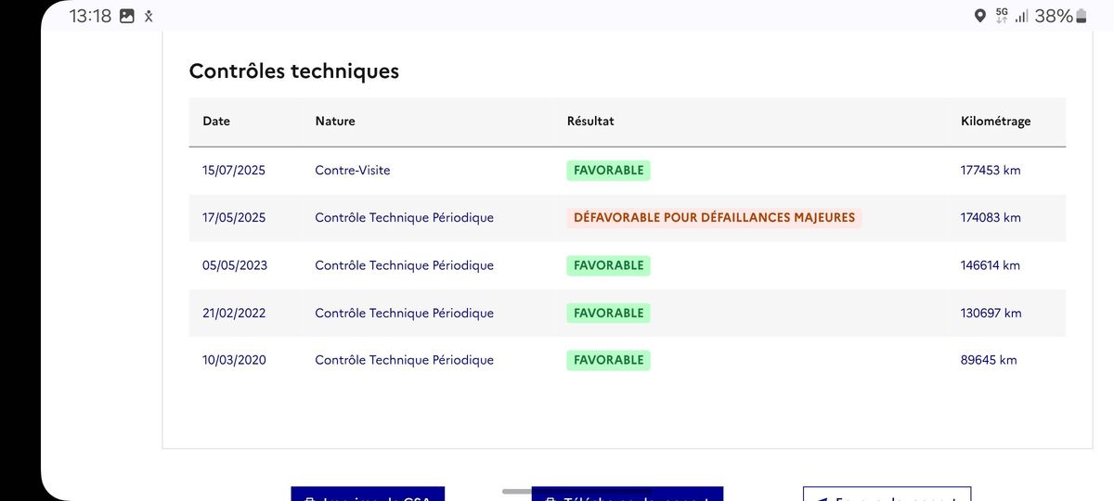Viewport: 1114px width, 501px height.
Task: Tap the location pin status icon
Action: click(x=979, y=16)
